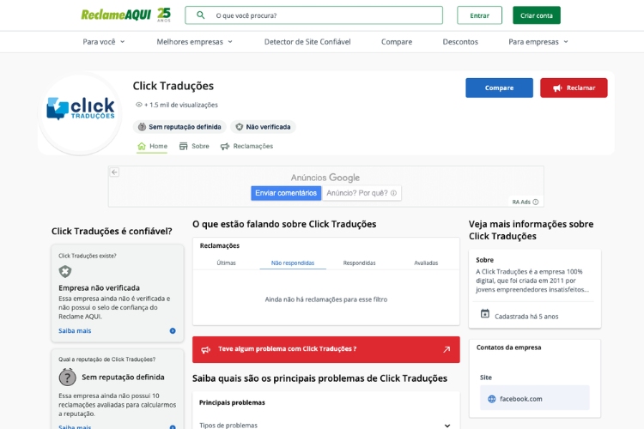This screenshot has height=429, width=644.
Task: Click the ReclameAQUI logo
Action: tap(116, 15)
